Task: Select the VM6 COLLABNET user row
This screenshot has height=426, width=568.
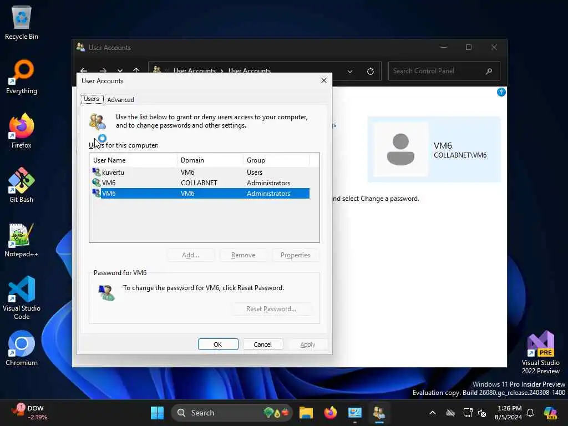Action: pyautogui.click(x=201, y=183)
